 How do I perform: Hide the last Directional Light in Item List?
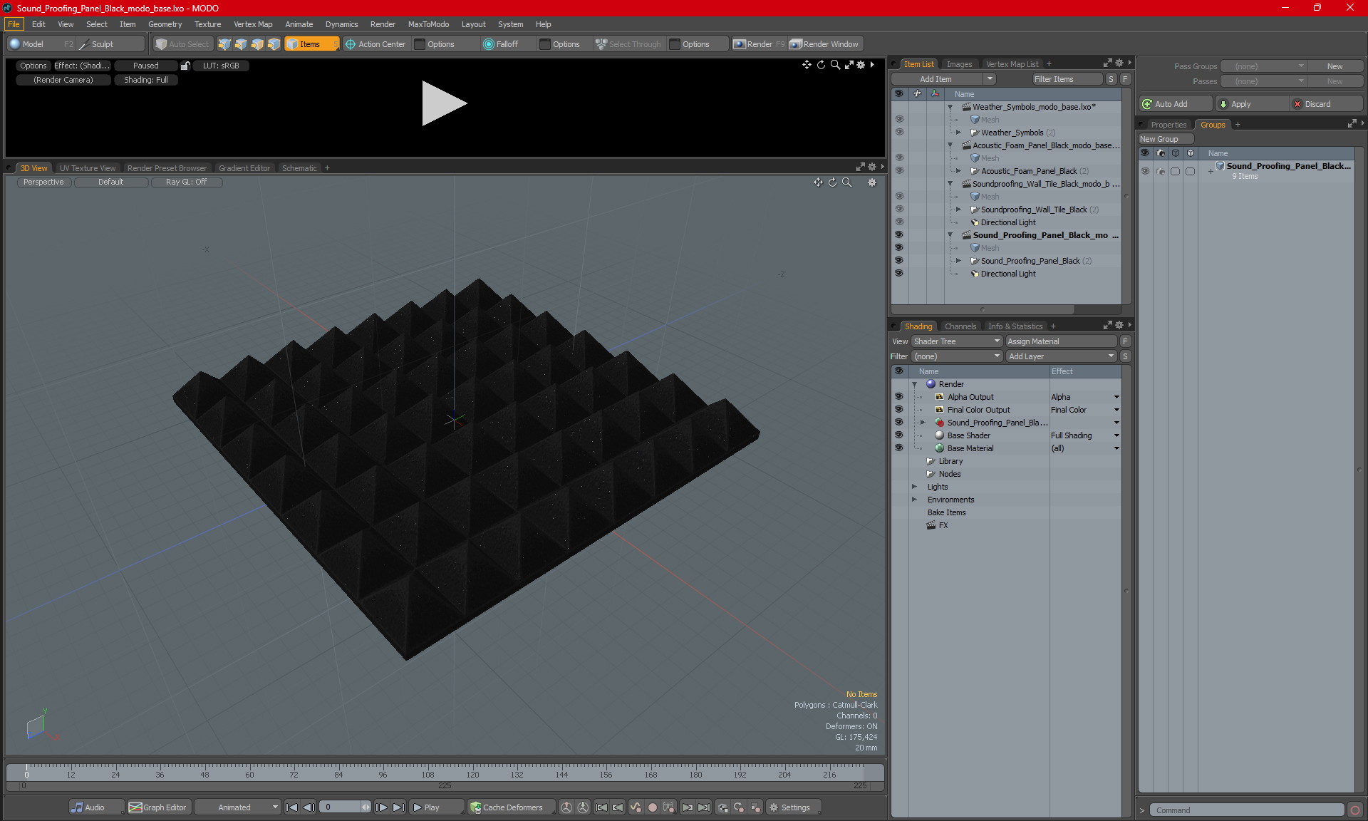(x=899, y=274)
